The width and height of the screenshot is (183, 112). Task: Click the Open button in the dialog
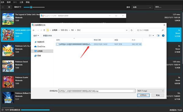coord(143,95)
